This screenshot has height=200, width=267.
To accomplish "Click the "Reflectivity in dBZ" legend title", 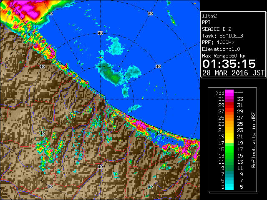I will click(254, 140).
